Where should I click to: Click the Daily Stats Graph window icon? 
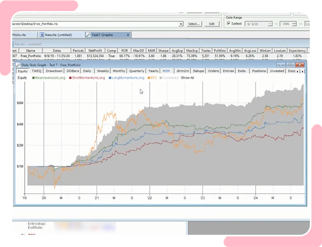(18, 65)
